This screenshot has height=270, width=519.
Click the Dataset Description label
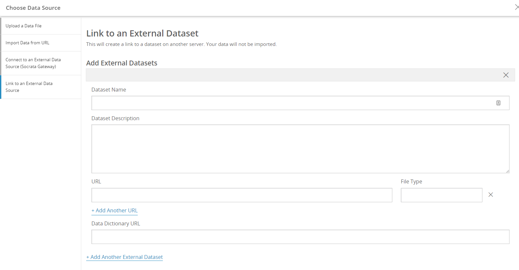coord(115,118)
